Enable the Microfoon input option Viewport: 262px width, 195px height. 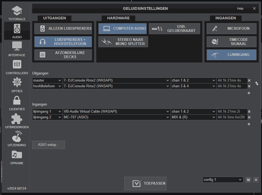[x=231, y=29]
